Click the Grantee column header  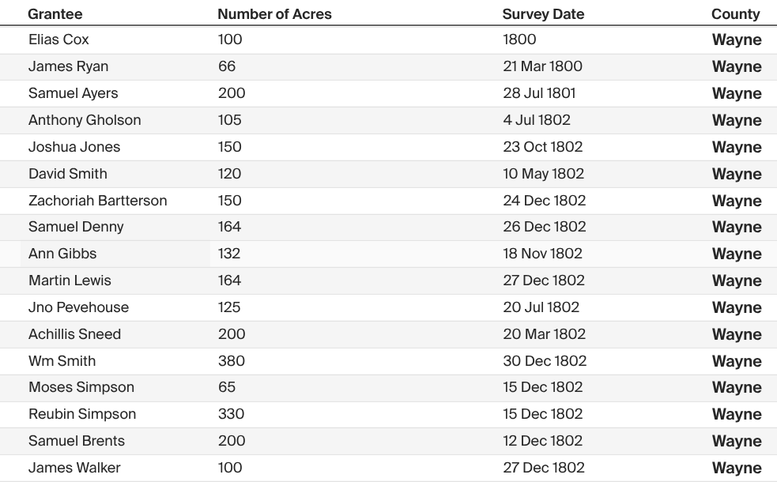tap(55, 14)
